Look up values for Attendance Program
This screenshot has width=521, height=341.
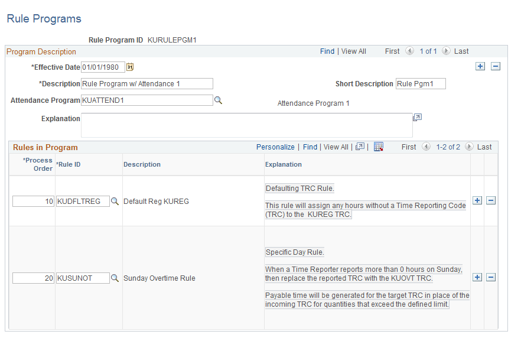point(218,100)
